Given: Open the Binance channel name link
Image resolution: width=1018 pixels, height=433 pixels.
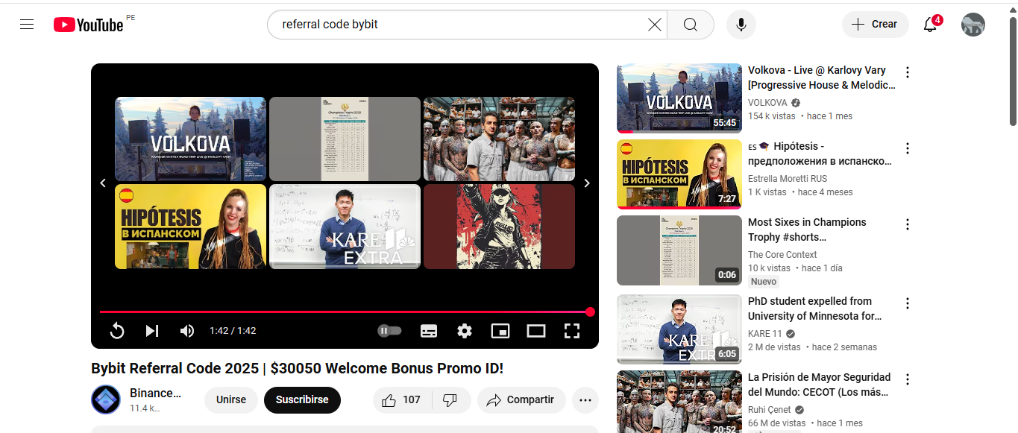Looking at the screenshot, I should [x=155, y=394].
